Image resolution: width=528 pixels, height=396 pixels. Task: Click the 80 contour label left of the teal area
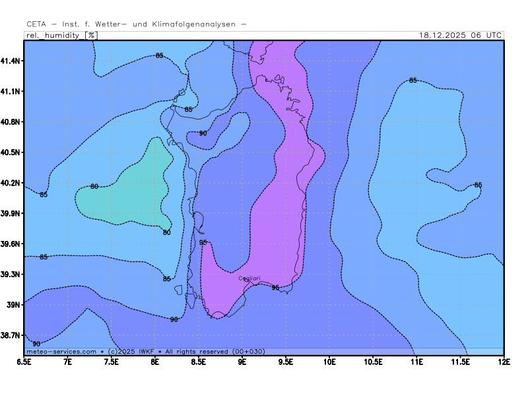94,187
